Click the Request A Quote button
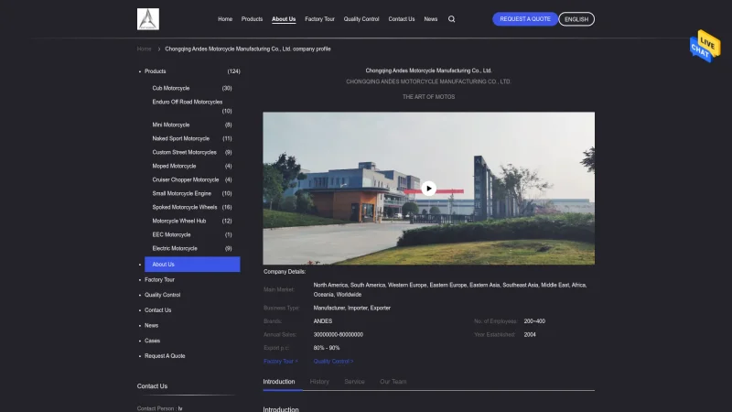 (x=524, y=19)
